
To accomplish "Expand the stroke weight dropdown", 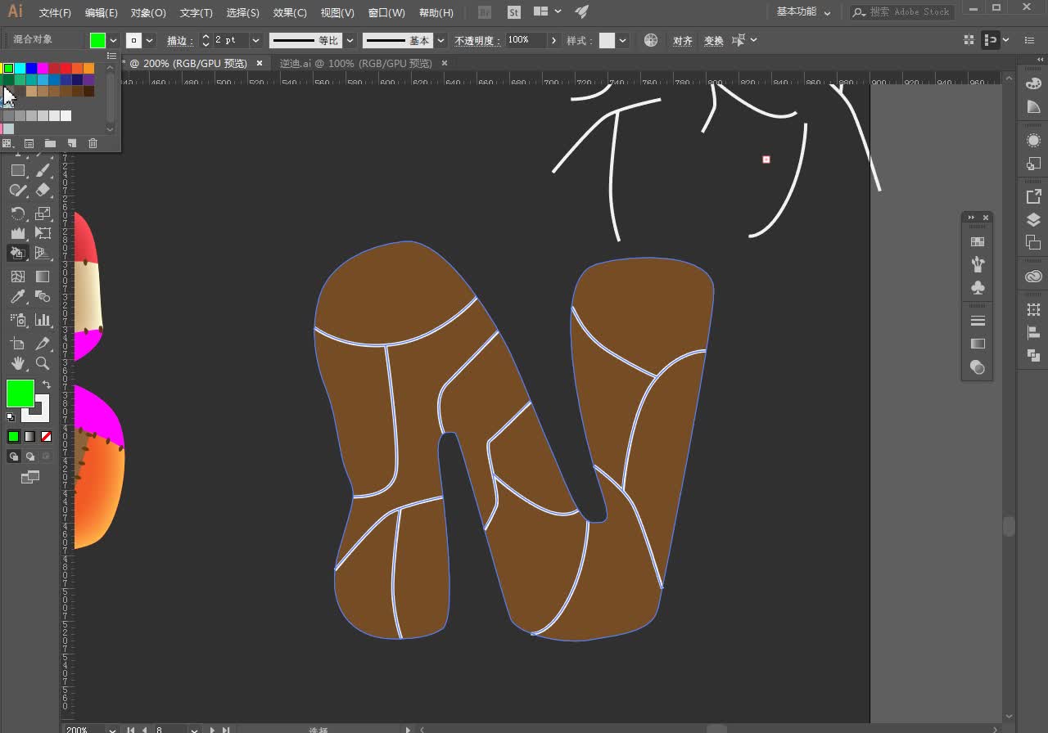I will (x=255, y=40).
